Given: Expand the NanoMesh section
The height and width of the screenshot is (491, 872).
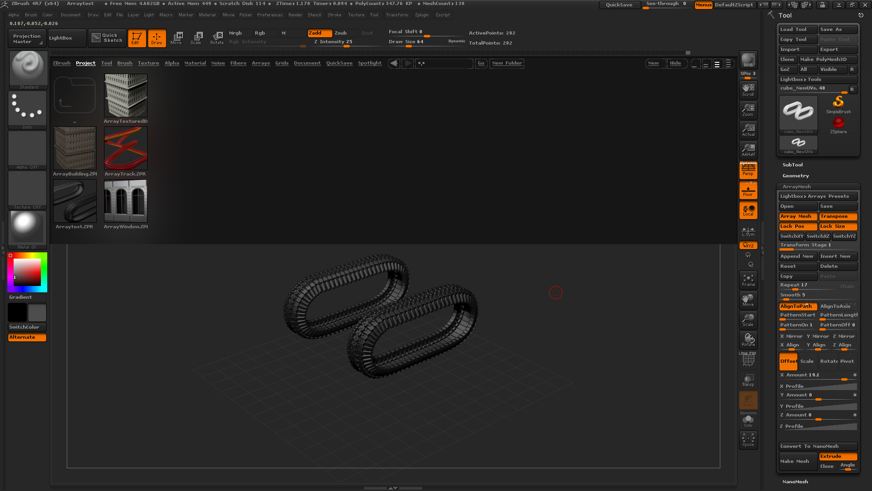Looking at the screenshot, I should [795, 482].
